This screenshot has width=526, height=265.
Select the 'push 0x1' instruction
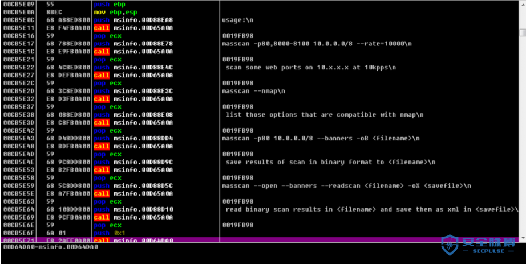[x=110, y=233]
